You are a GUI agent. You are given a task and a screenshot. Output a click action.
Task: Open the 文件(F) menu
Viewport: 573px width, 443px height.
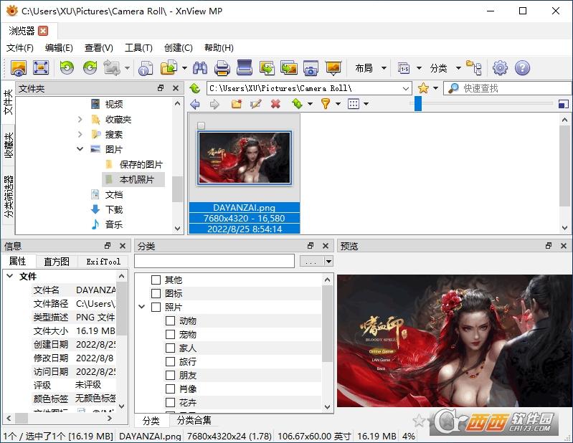pos(20,48)
